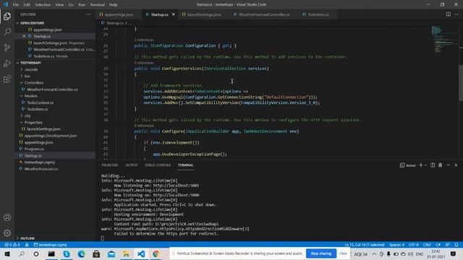Switch to Debug Console panel tab
Screen dimensions: 463x260
coord(158,165)
